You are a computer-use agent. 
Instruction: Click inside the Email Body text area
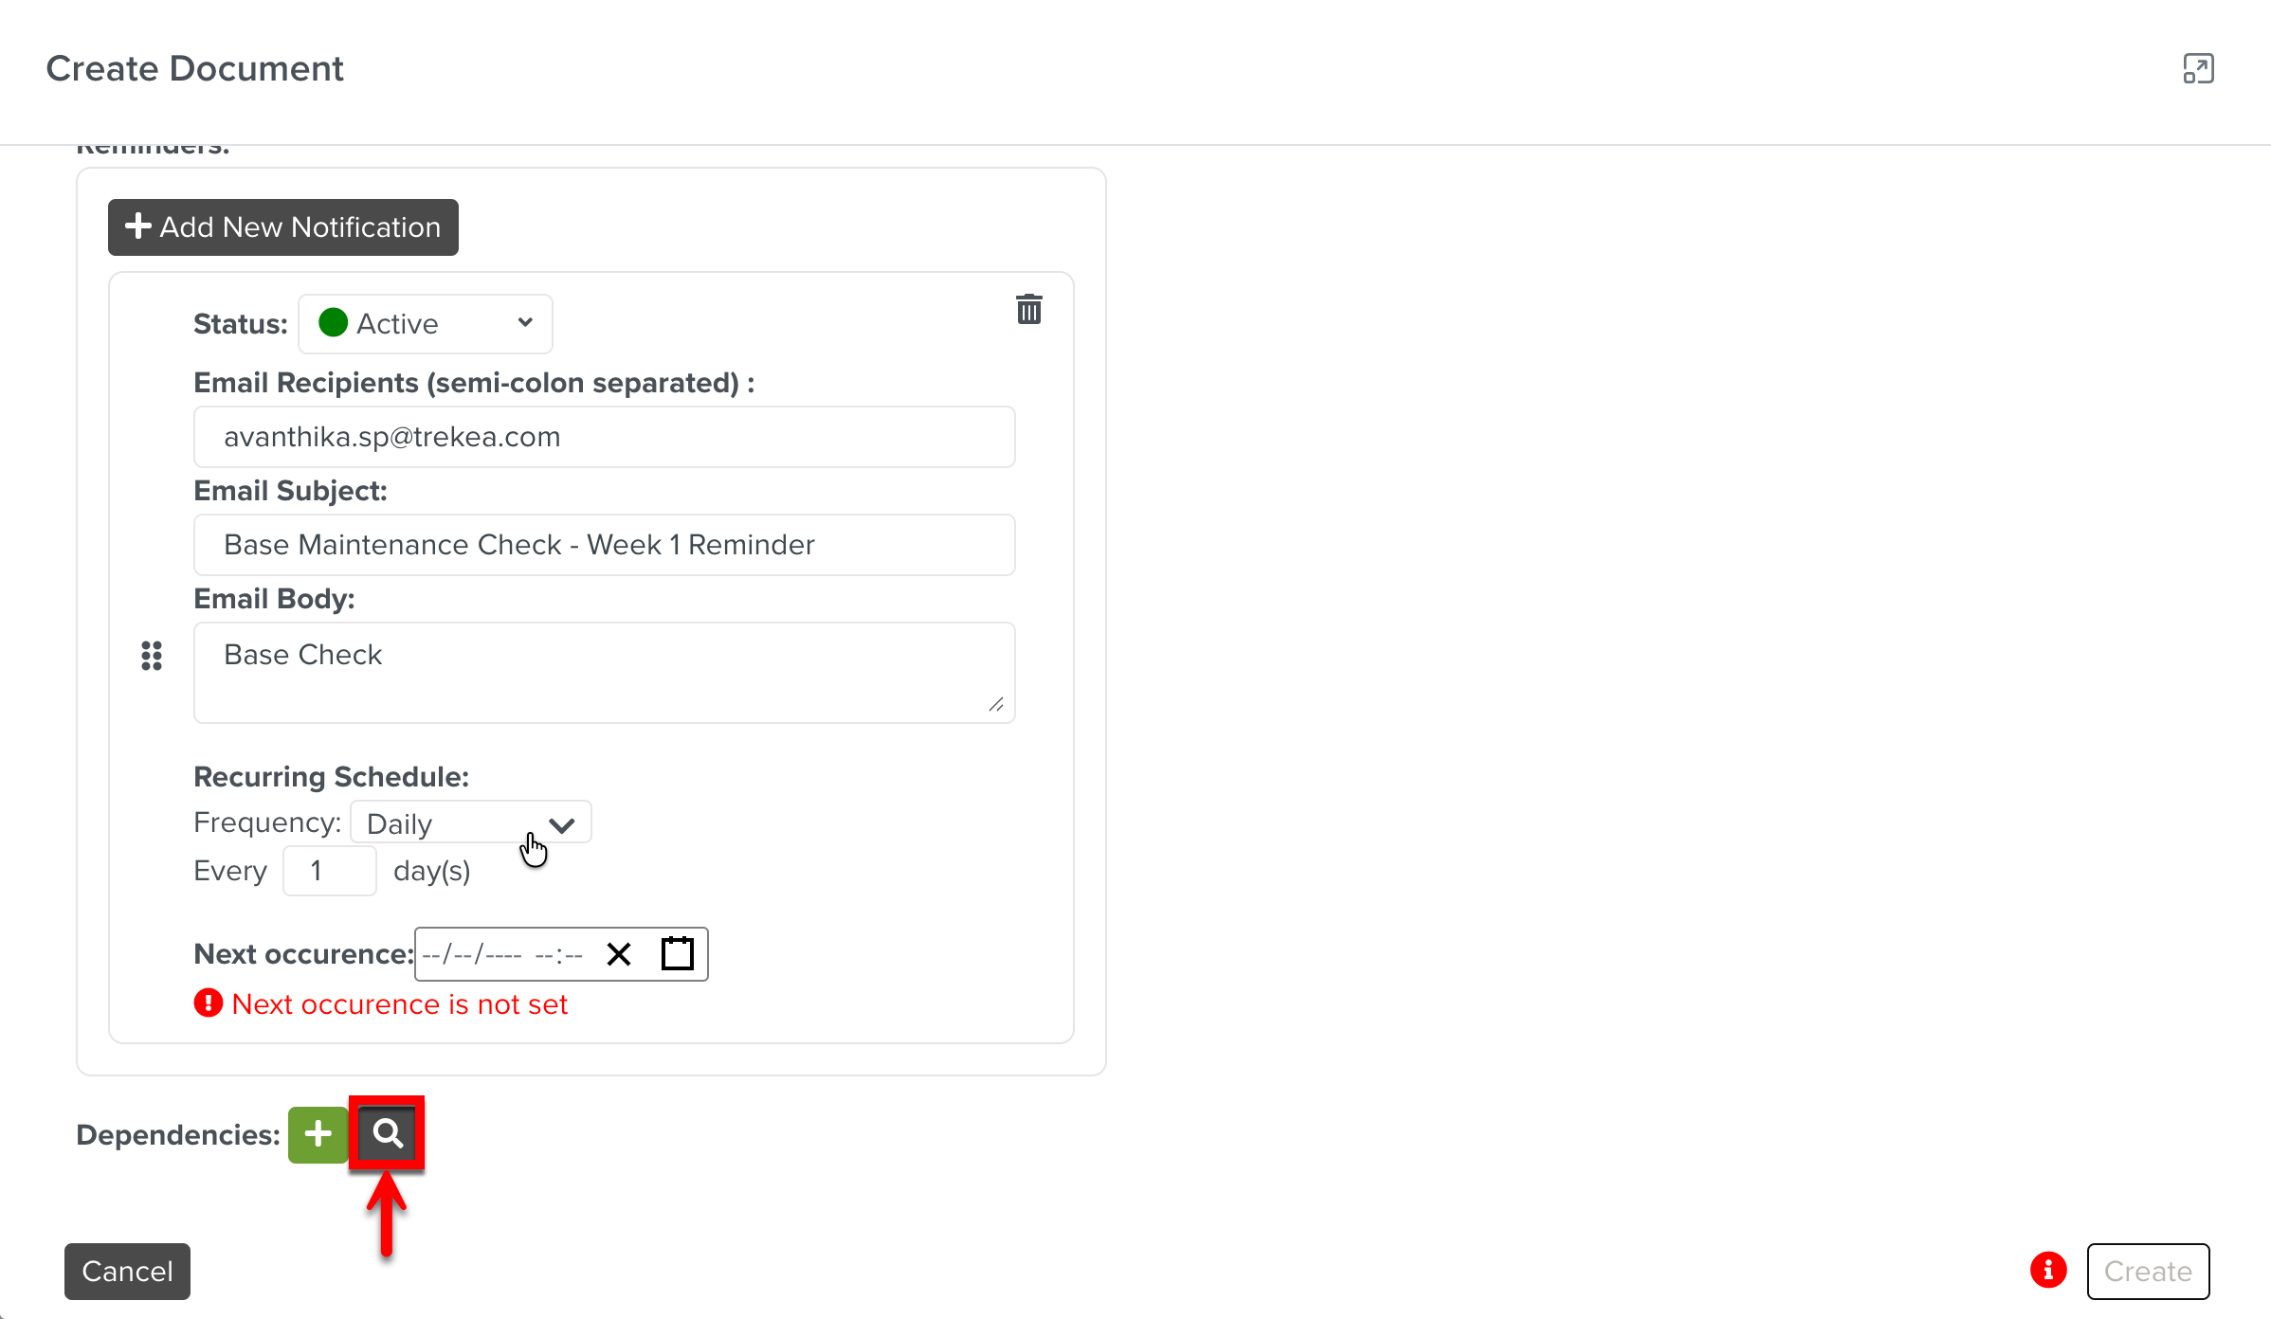[604, 673]
